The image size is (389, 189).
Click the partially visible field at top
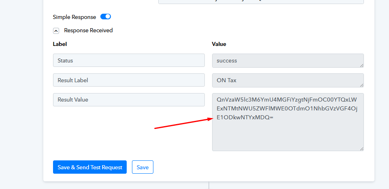click(x=261, y=2)
